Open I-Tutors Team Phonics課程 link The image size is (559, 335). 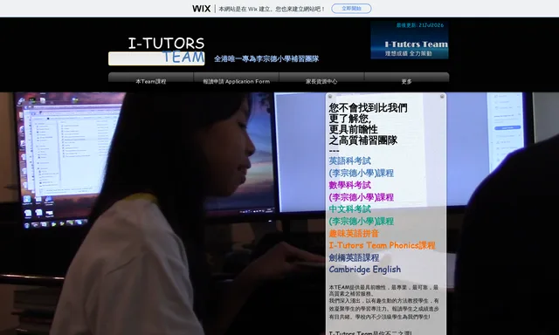(382, 245)
